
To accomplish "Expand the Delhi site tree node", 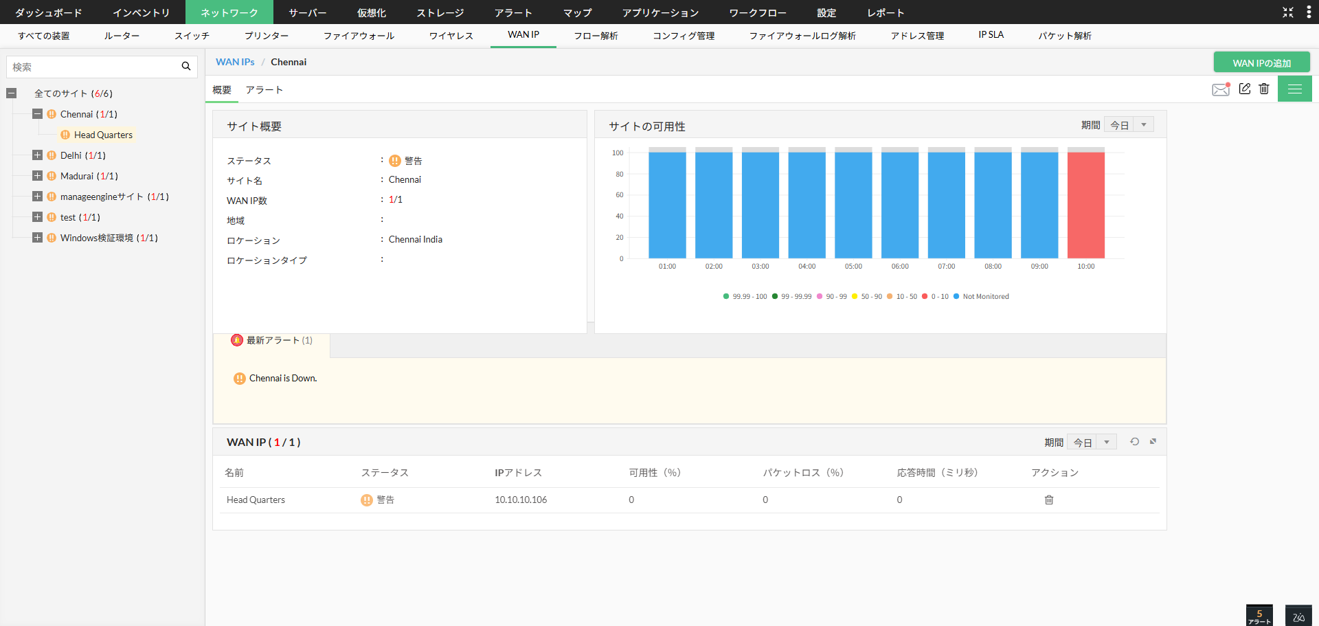I will 38,155.
